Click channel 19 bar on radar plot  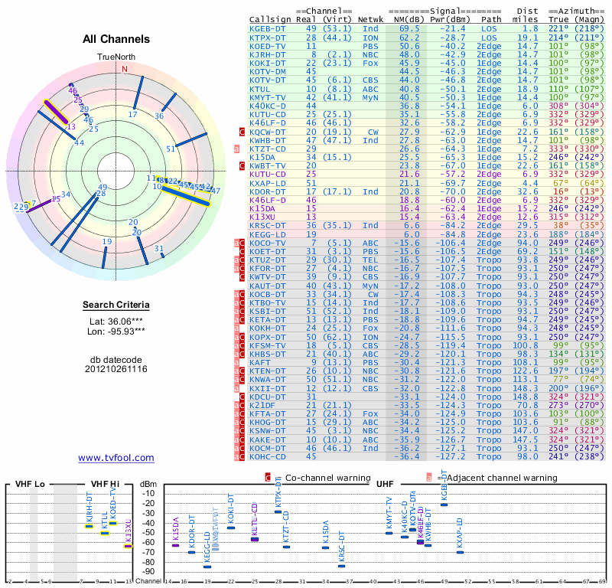point(104,256)
